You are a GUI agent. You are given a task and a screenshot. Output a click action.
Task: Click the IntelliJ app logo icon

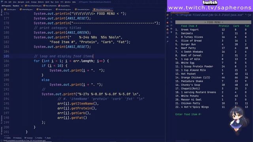click(x=2, y=2)
